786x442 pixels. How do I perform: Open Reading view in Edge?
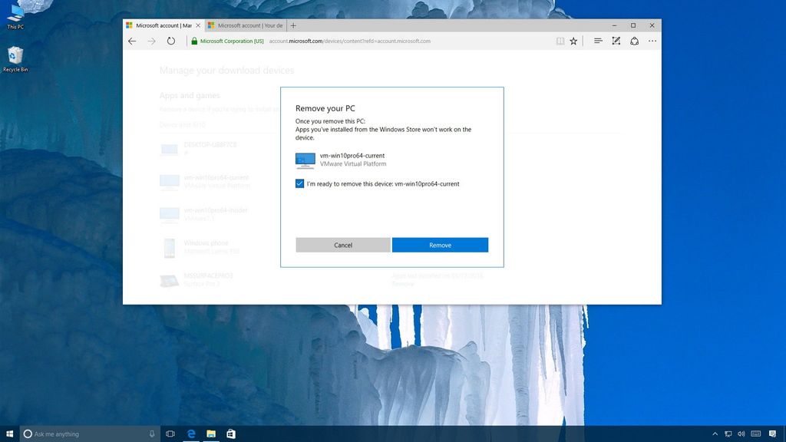pyautogui.click(x=560, y=41)
